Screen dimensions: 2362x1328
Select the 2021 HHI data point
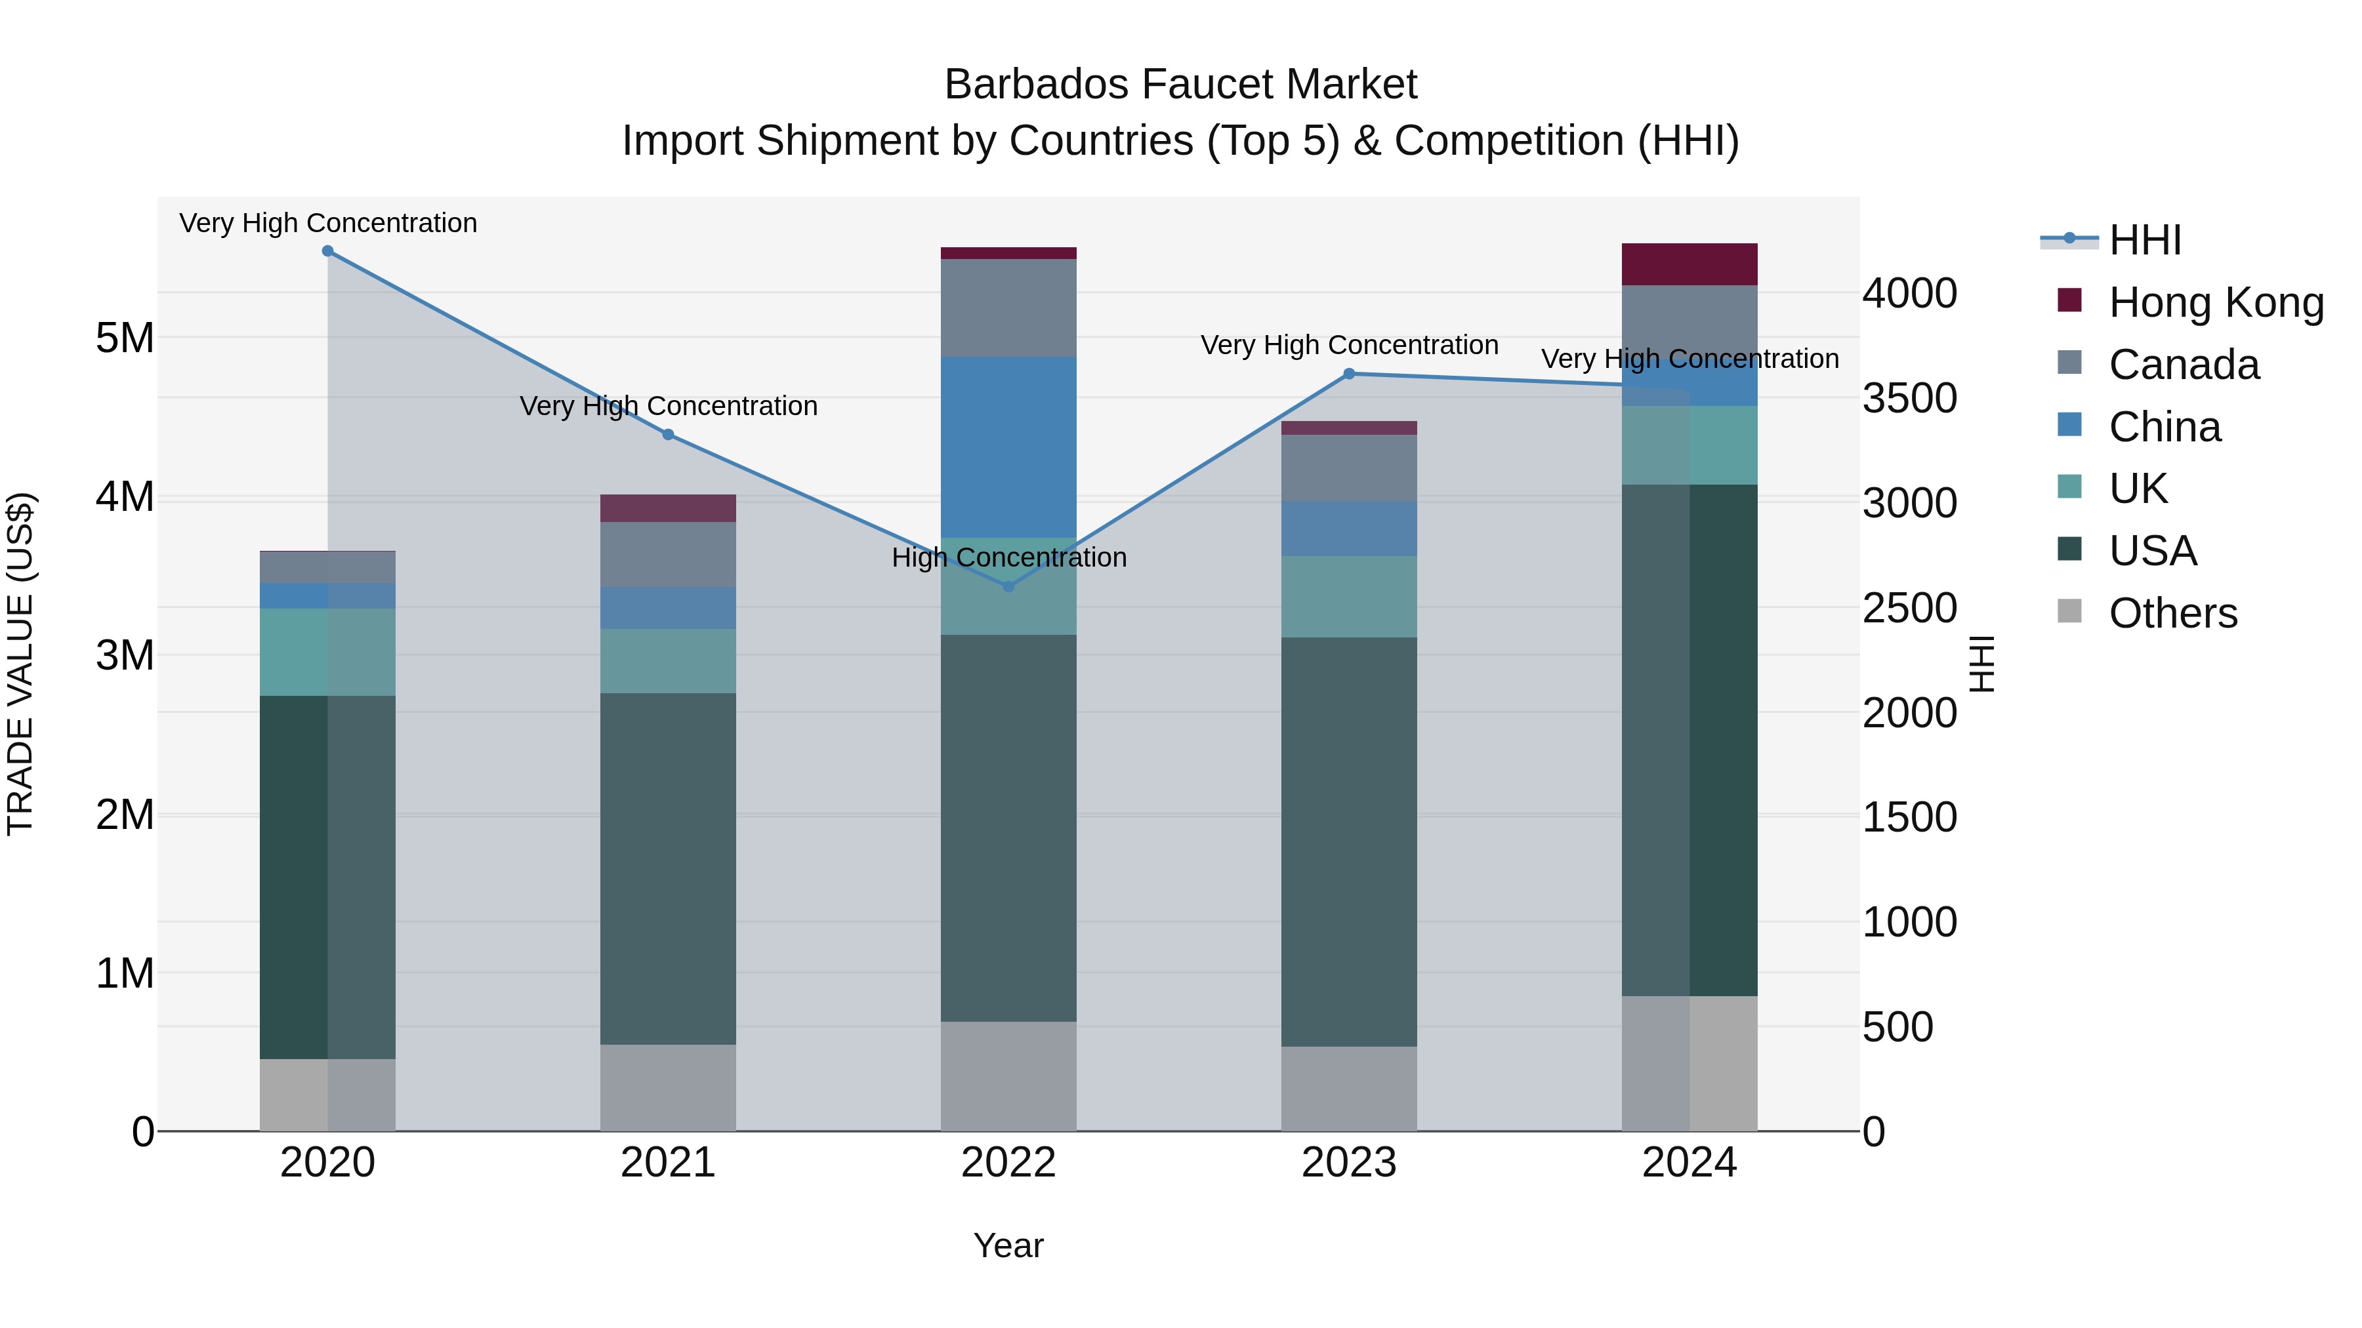(x=669, y=434)
